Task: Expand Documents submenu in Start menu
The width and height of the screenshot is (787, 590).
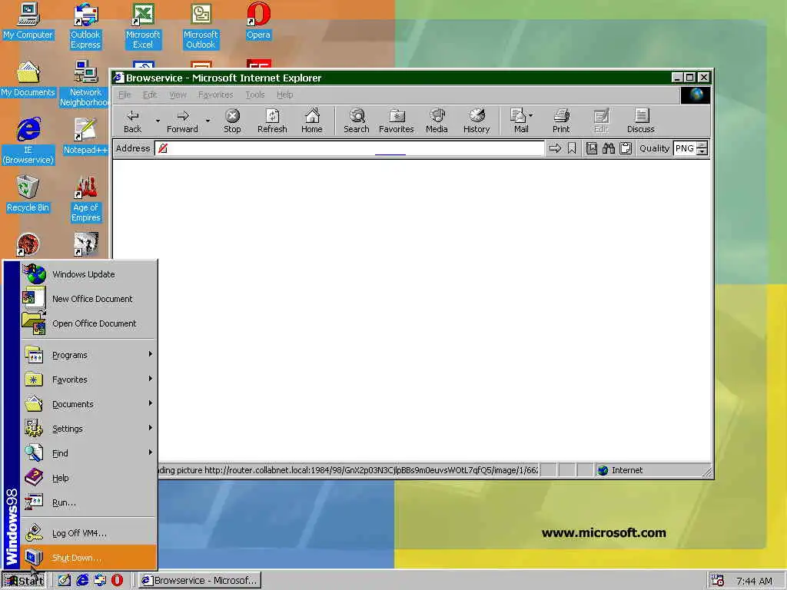Action: coord(88,404)
